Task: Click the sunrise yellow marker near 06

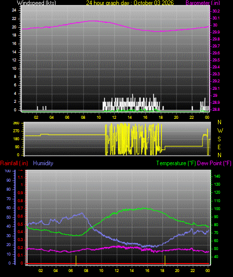Action: pos(76,260)
